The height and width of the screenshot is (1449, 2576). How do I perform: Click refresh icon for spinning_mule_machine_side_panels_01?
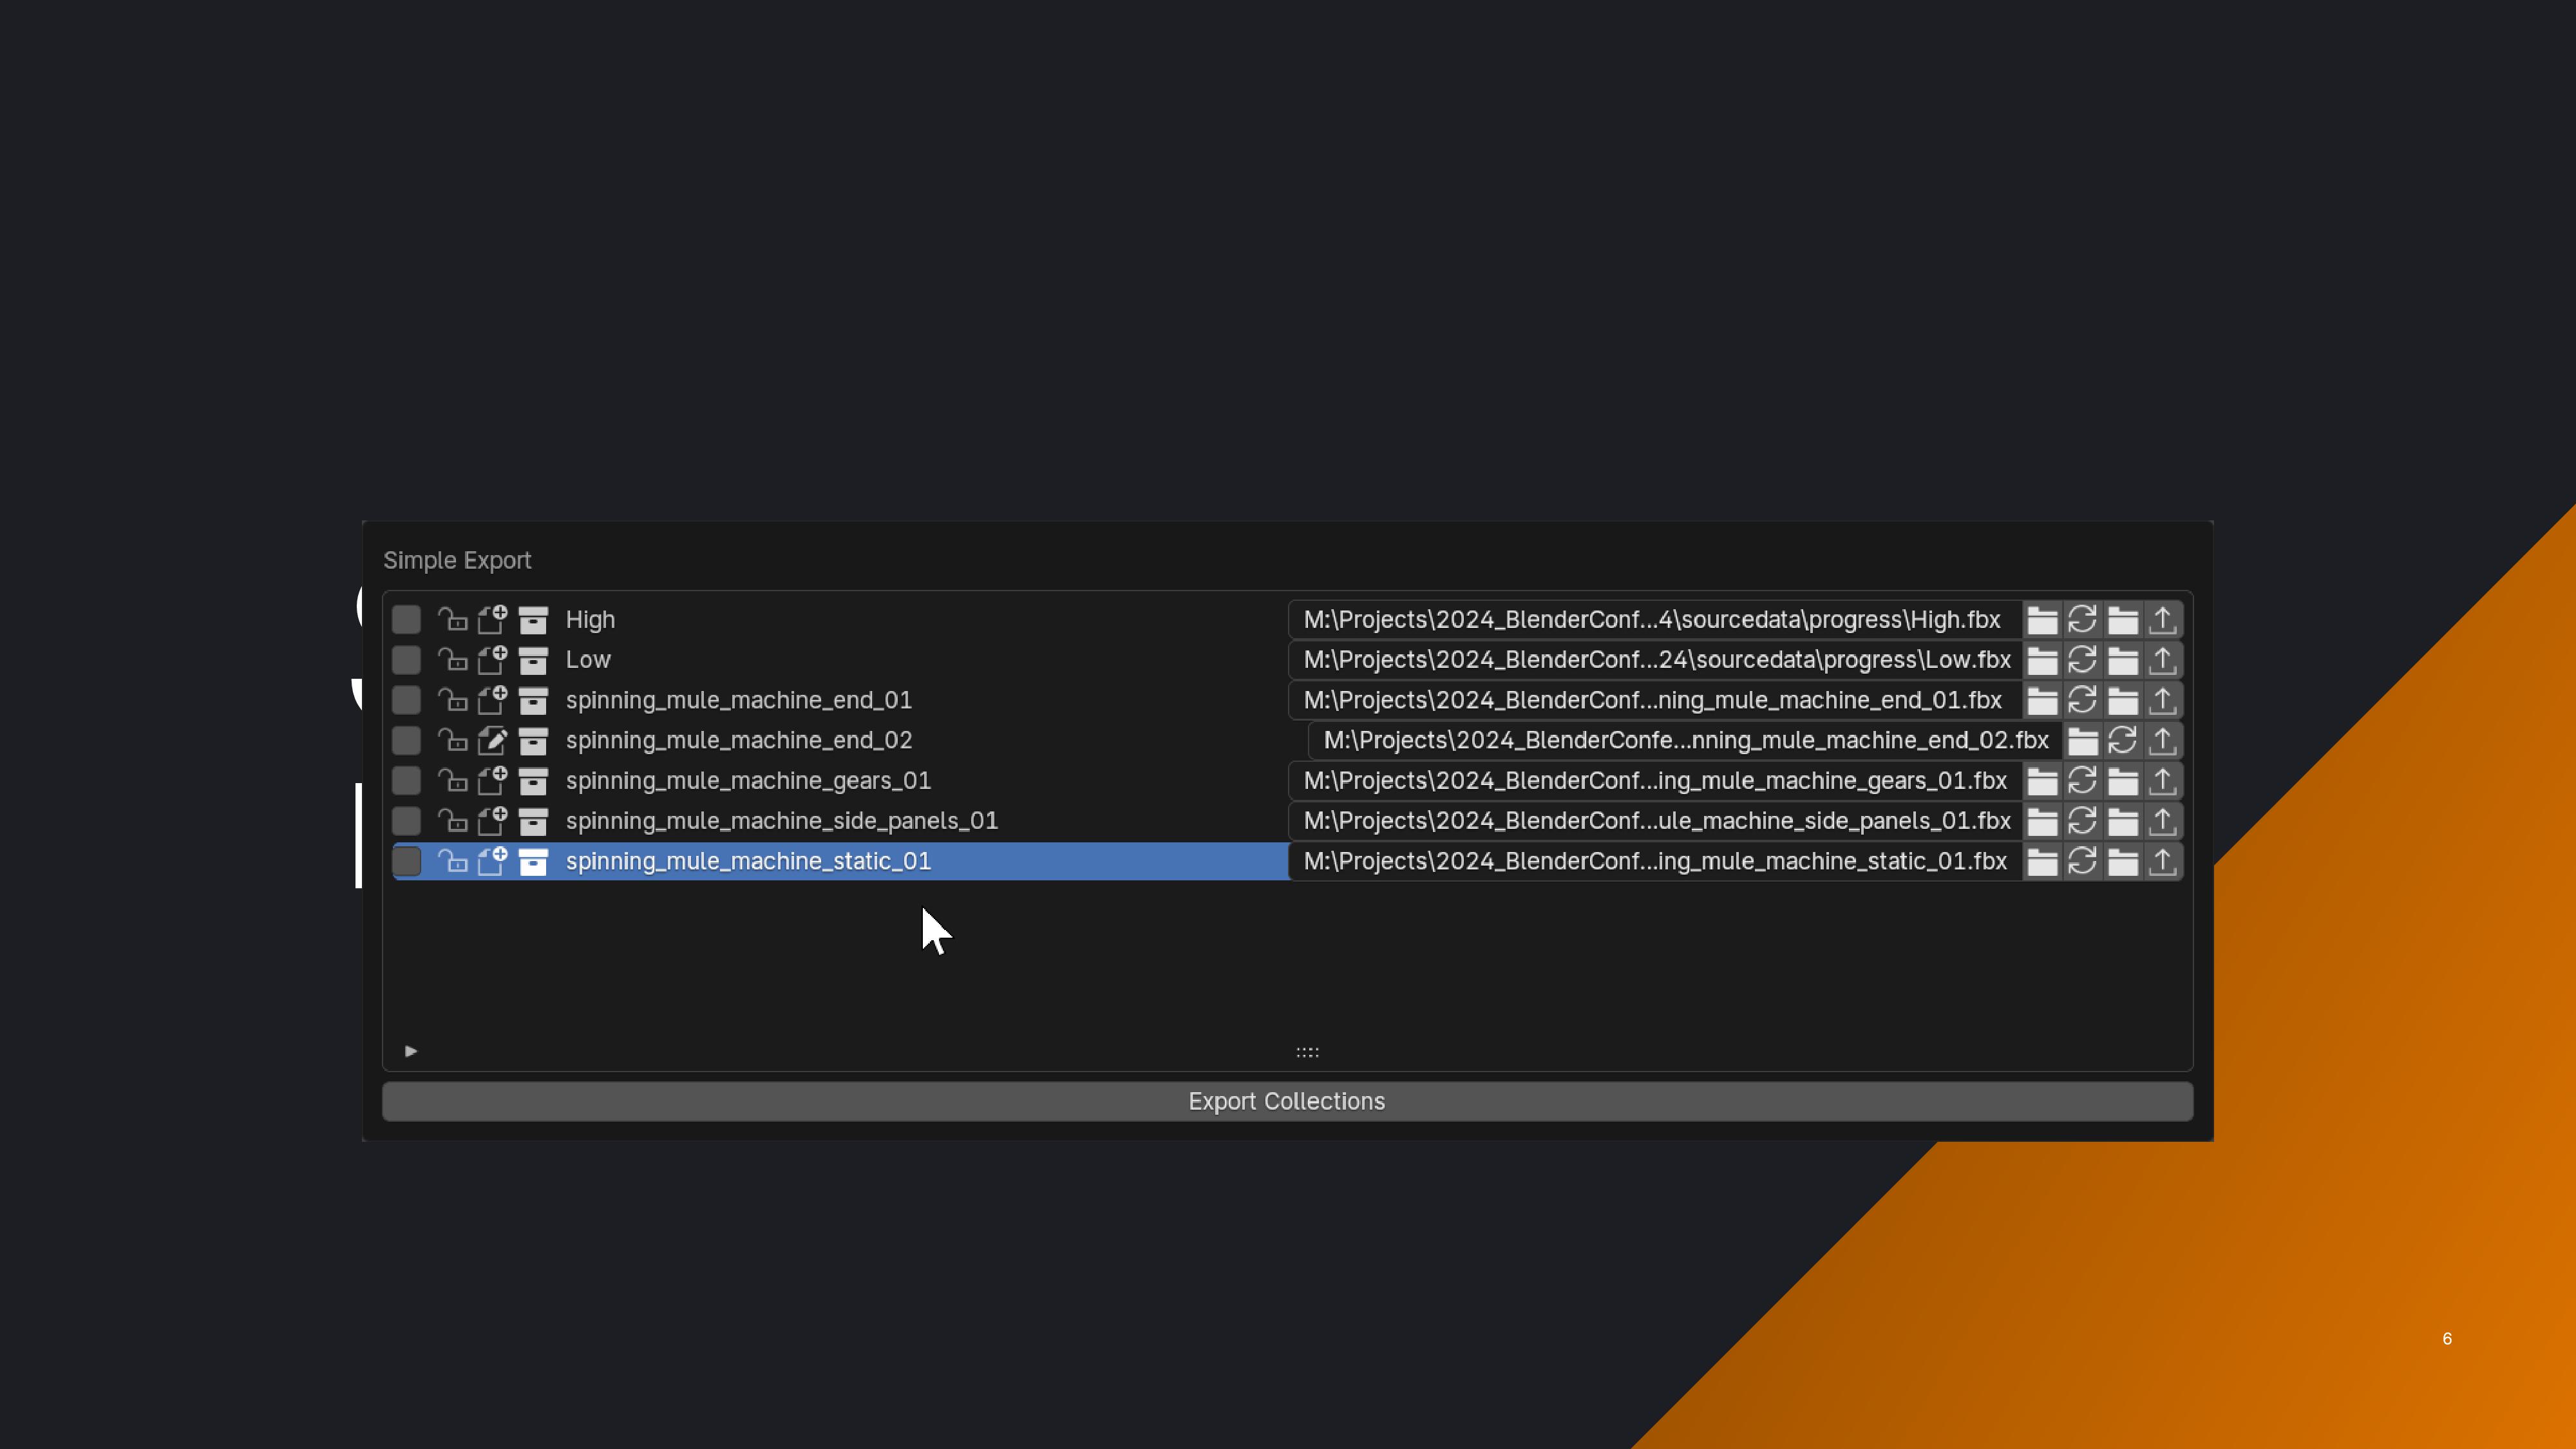[x=2082, y=821]
